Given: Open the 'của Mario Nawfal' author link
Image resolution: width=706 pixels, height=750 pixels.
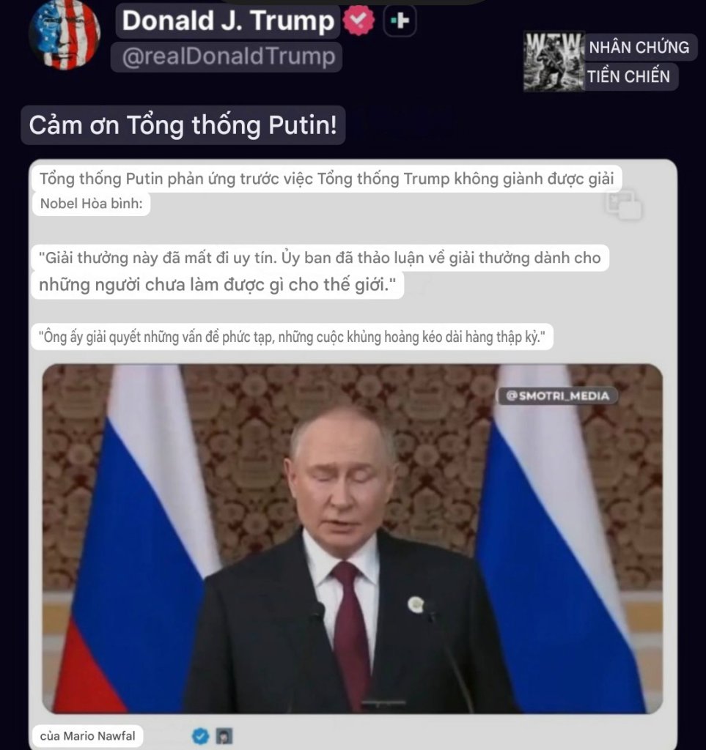Looking at the screenshot, I should [x=87, y=735].
